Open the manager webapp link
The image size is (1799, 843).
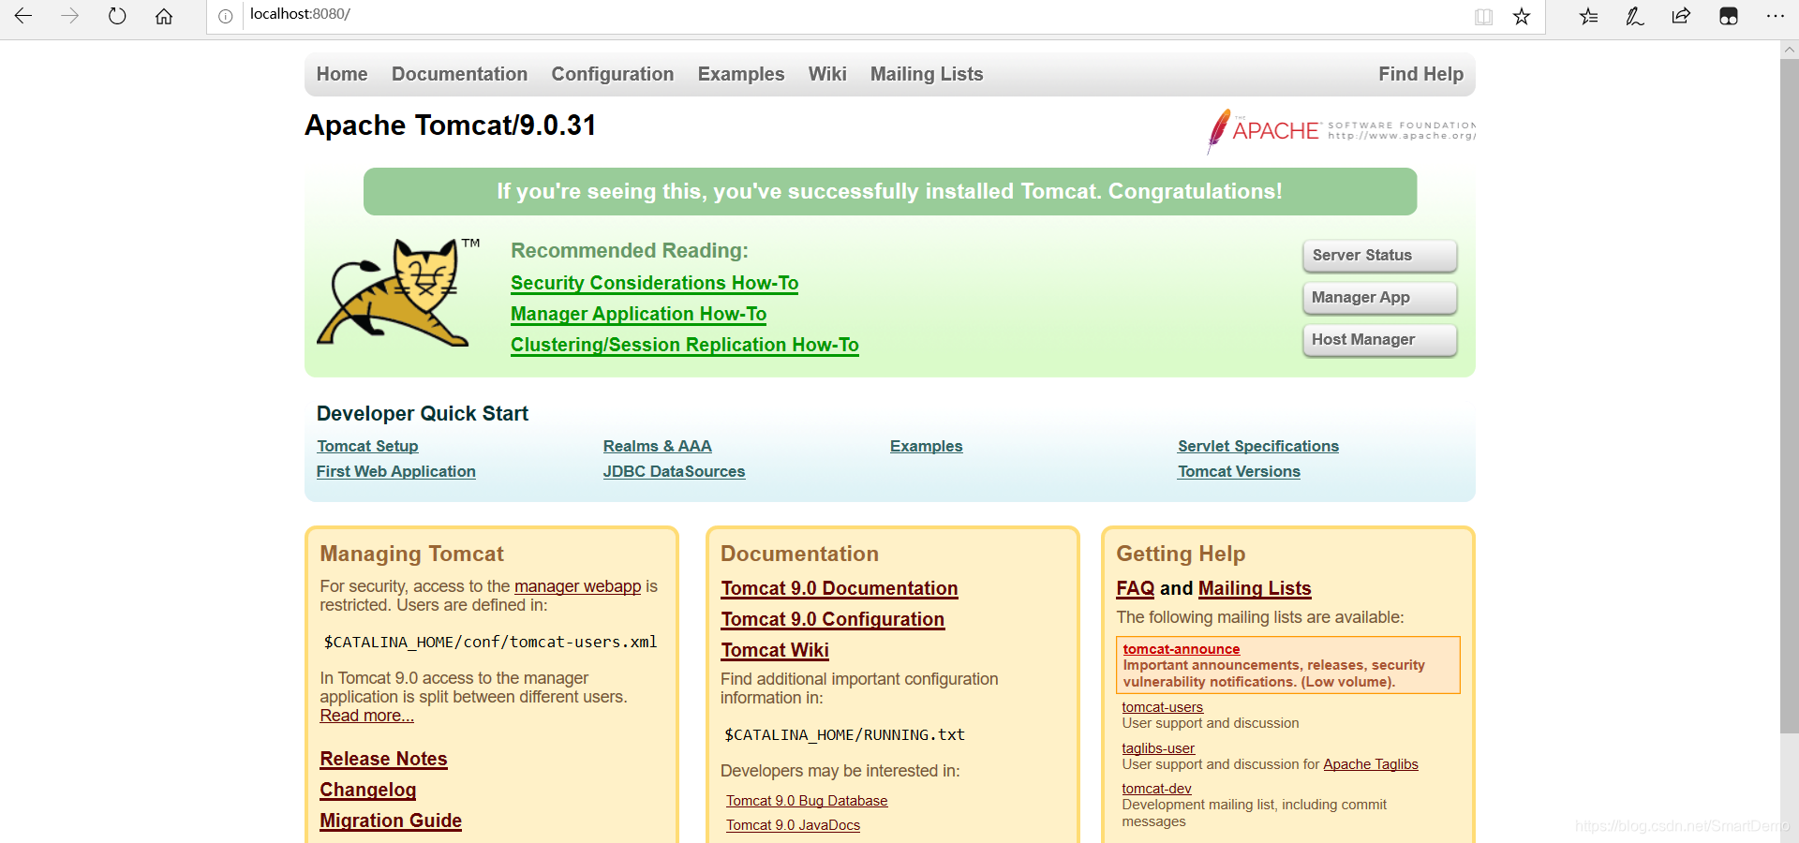pyautogui.click(x=577, y=586)
